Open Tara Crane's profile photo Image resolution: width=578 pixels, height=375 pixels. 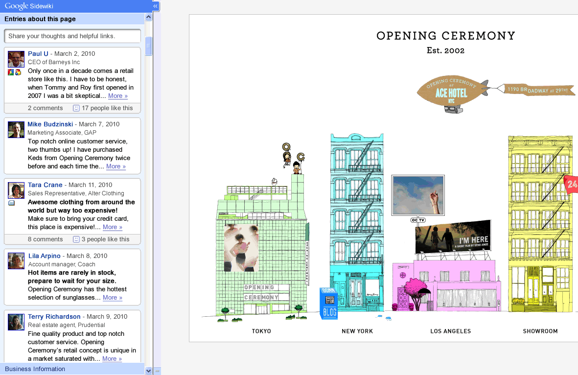pos(16,190)
